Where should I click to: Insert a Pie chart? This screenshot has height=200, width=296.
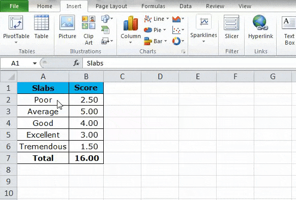pos(155,30)
